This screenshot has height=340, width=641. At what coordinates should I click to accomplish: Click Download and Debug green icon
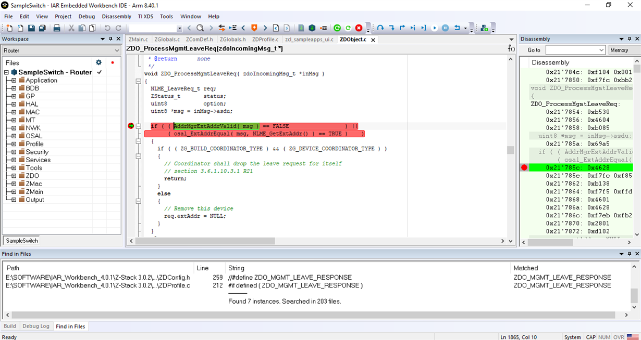[337, 28]
